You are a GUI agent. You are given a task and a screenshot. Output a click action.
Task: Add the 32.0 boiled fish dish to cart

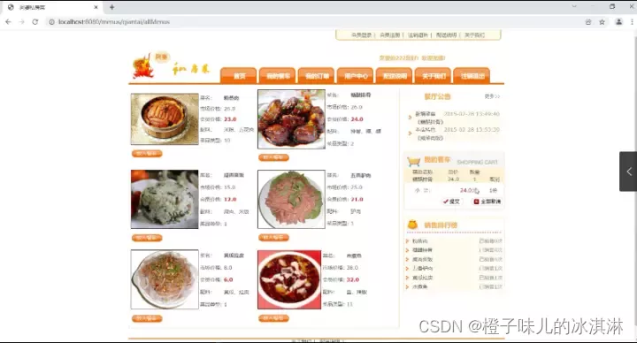(x=273, y=318)
